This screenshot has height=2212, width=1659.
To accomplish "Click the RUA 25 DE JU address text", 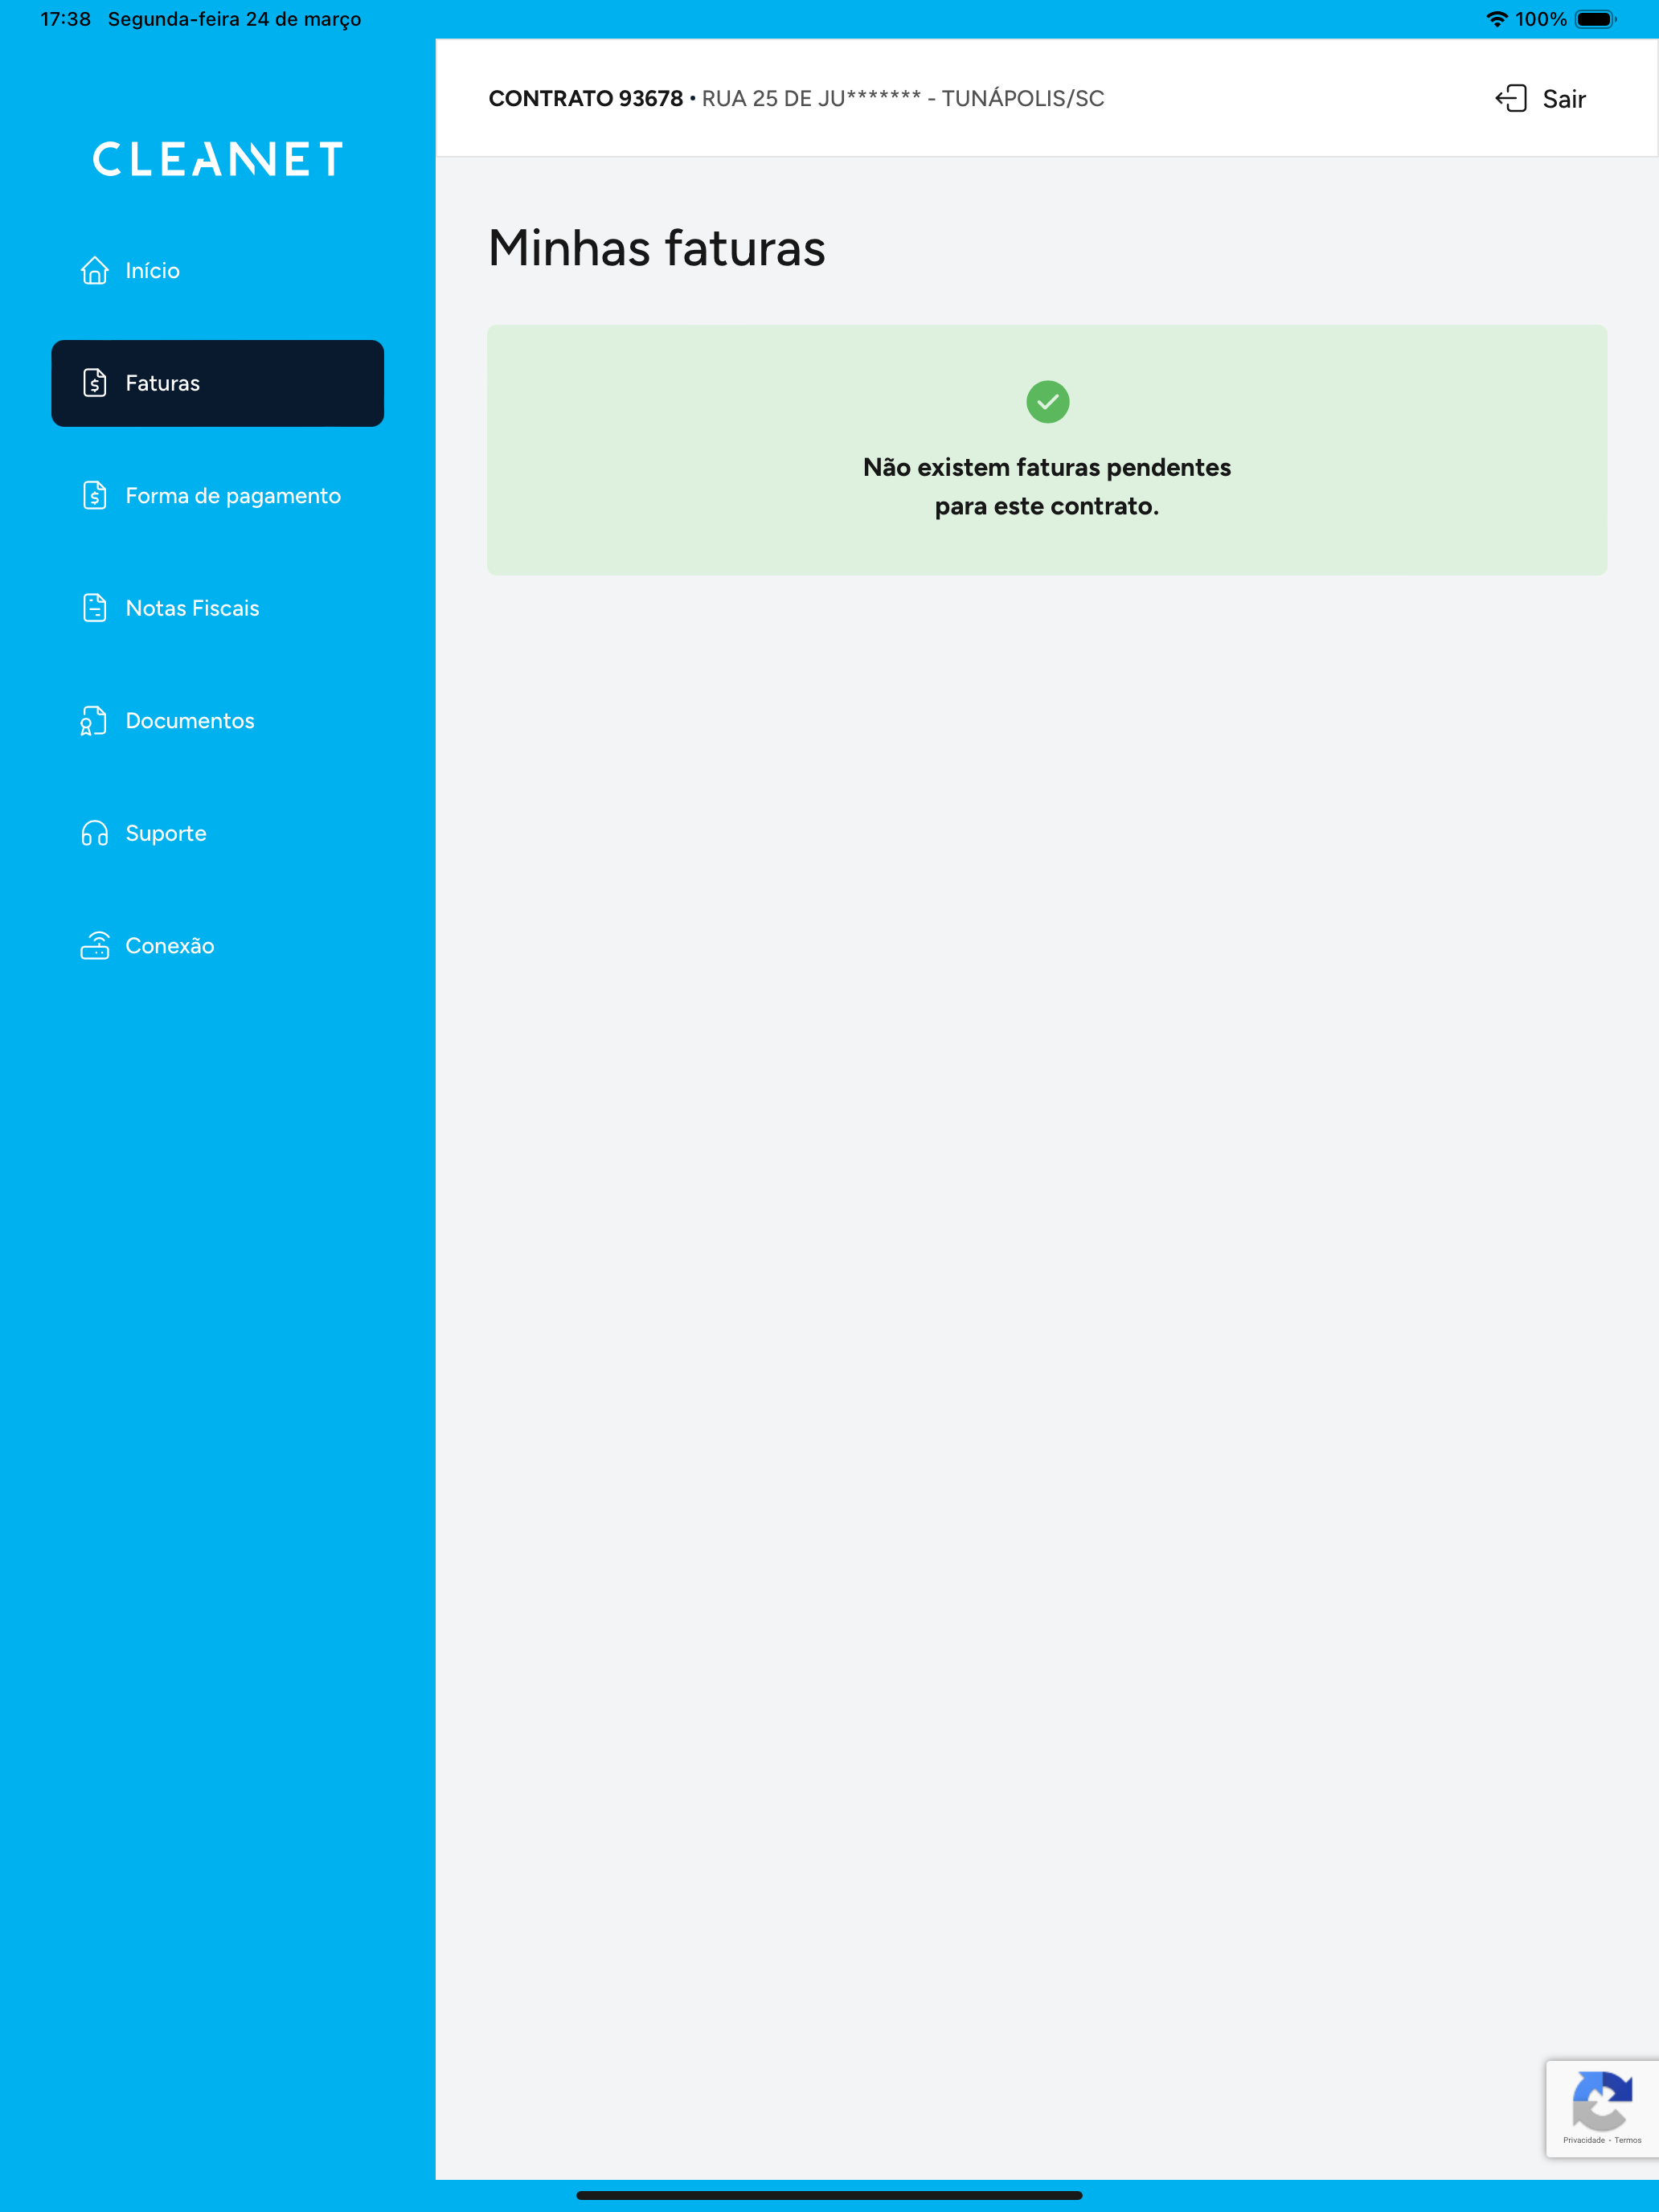I will [x=903, y=98].
